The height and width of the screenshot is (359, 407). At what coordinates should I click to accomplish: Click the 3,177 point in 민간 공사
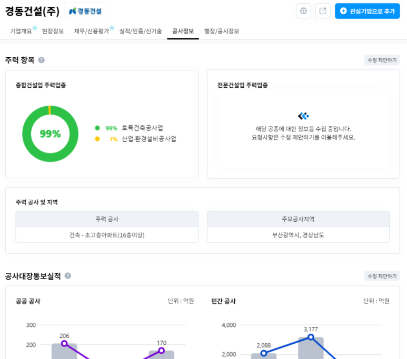point(311,337)
